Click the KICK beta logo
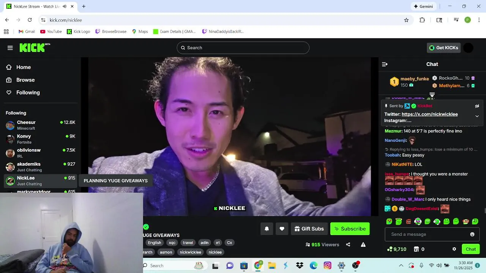The image size is (486, 273). click(x=35, y=47)
